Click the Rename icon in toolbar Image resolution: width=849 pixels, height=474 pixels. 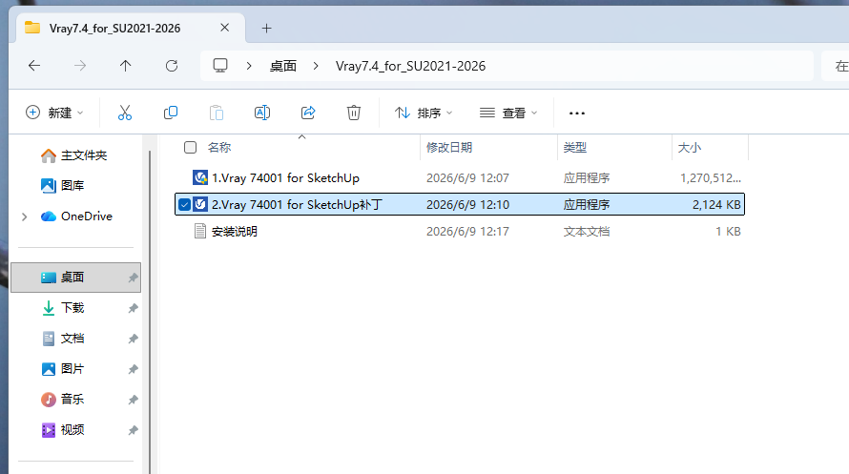(x=262, y=113)
